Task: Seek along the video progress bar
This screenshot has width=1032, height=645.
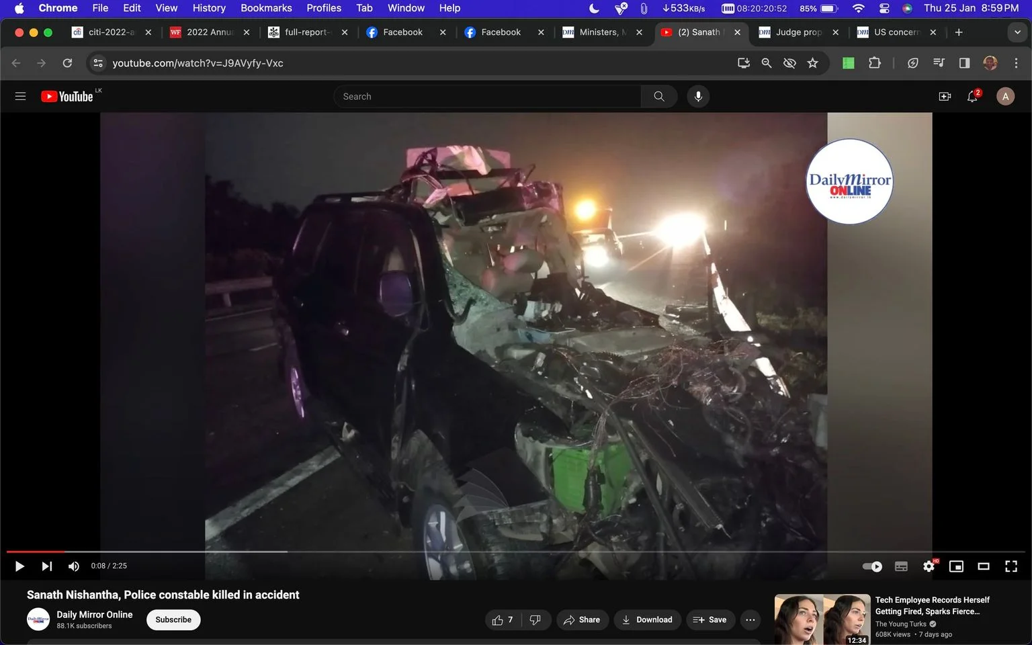Action: pyautogui.click(x=516, y=552)
